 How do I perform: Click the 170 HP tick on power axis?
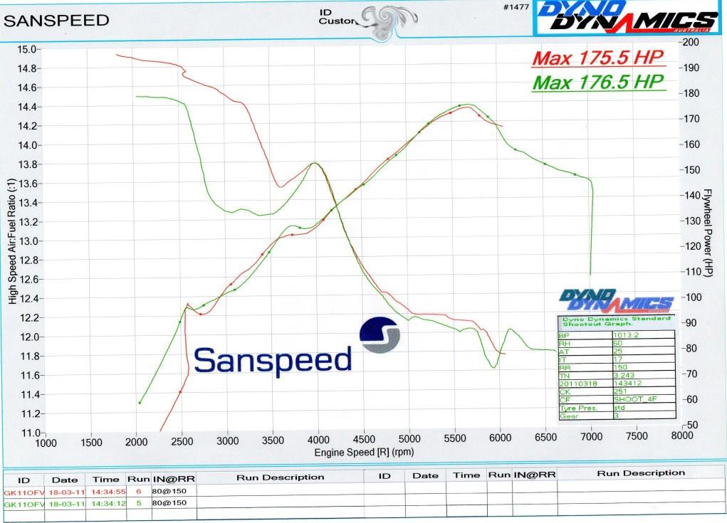point(691,119)
